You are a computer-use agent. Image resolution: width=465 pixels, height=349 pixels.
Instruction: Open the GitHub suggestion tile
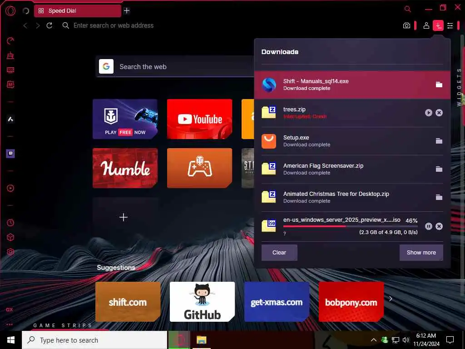tap(202, 302)
